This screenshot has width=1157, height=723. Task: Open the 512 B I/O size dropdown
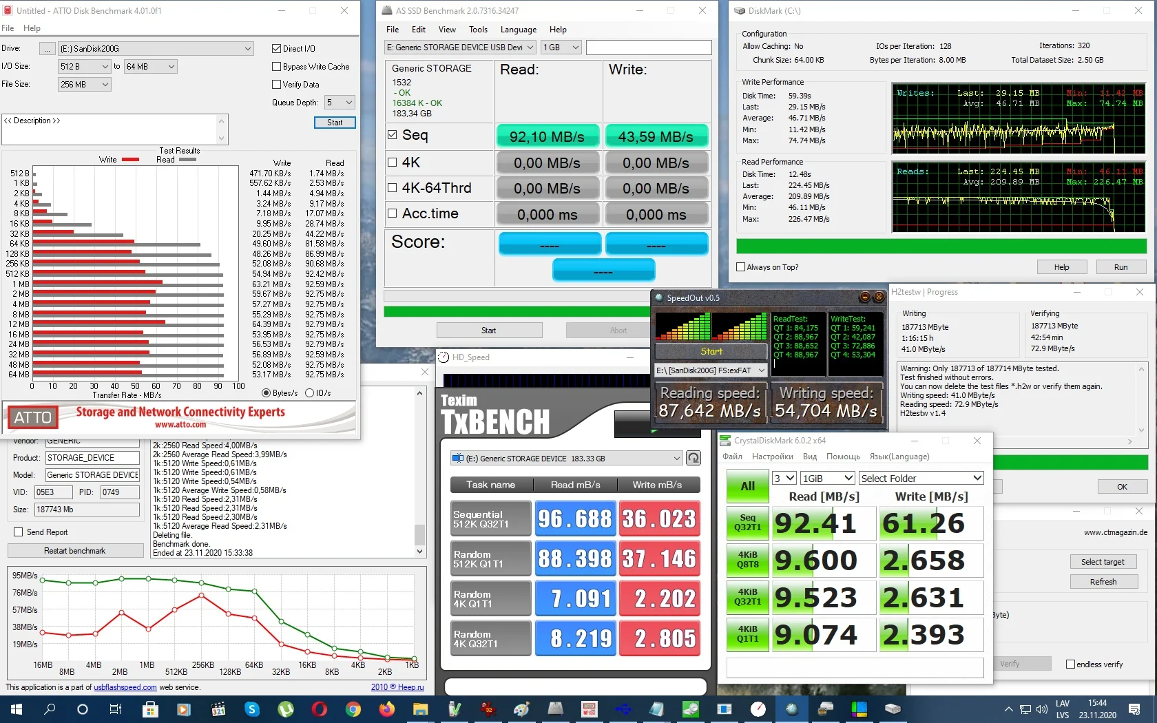tap(84, 67)
